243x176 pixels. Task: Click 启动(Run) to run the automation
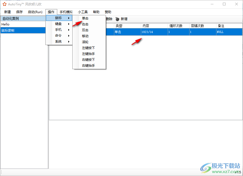pyautogui.click(x=35, y=12)
